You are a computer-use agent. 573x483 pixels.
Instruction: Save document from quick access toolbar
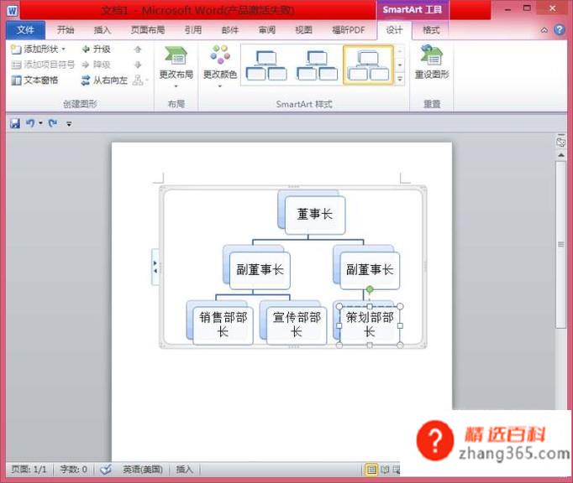(x=15, y=123)
